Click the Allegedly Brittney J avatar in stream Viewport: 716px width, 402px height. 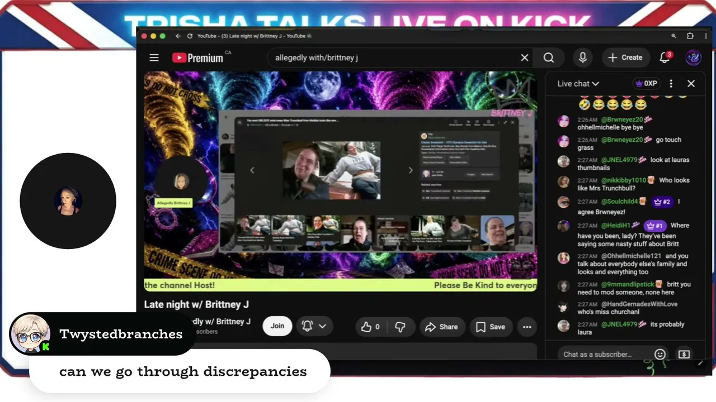181,181
